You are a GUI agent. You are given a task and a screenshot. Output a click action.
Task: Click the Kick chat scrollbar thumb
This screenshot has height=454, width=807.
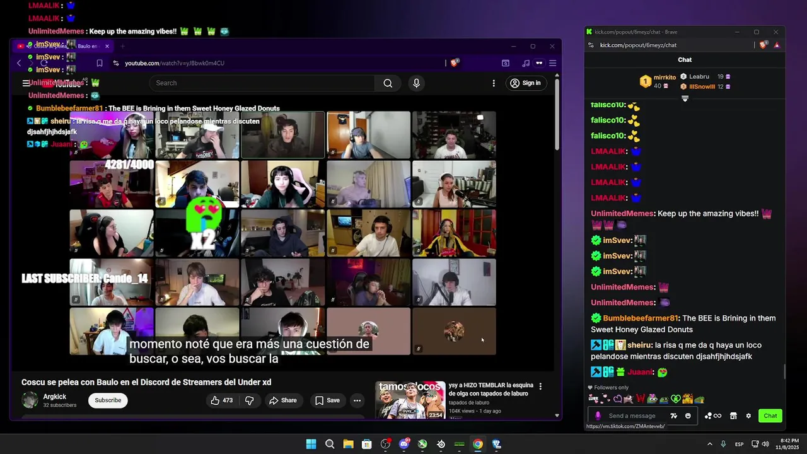tap(784, 372)
